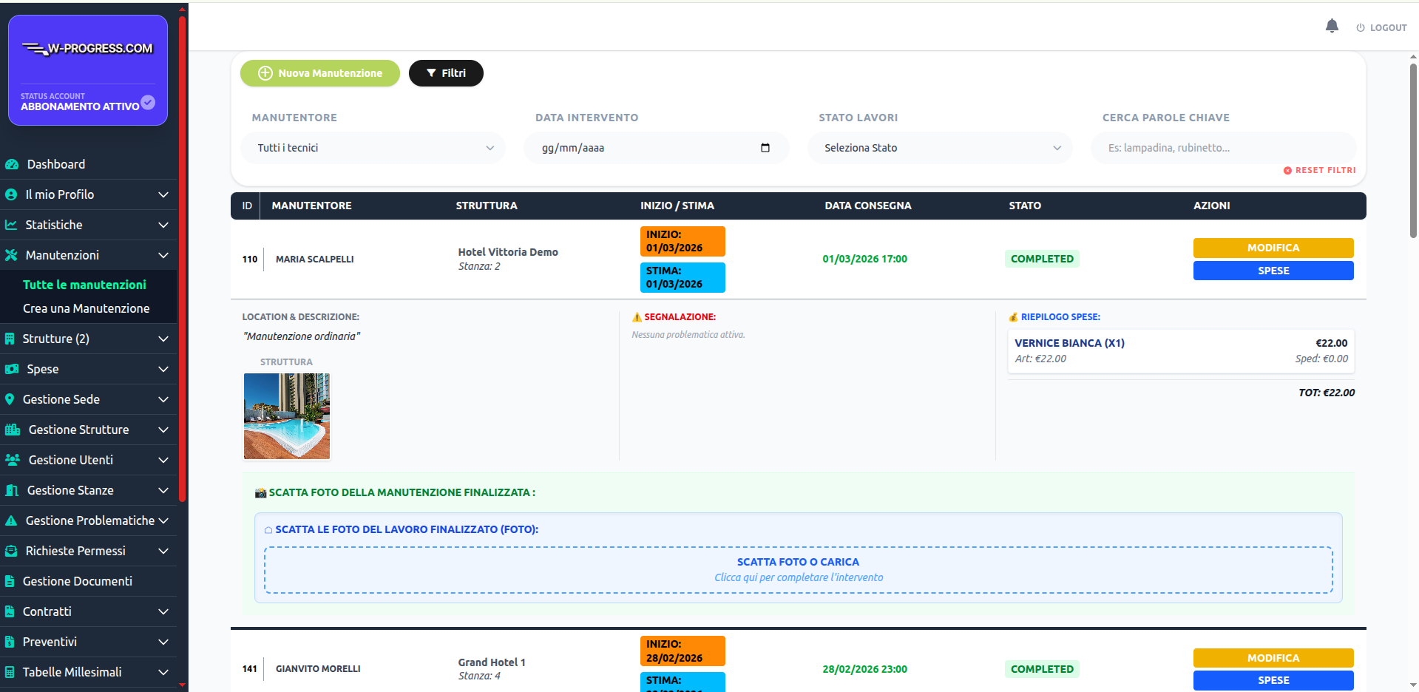The image size is (1419, 692).
Task: Click the Gestione Utenti people icon
Action: tap(13, 460)
